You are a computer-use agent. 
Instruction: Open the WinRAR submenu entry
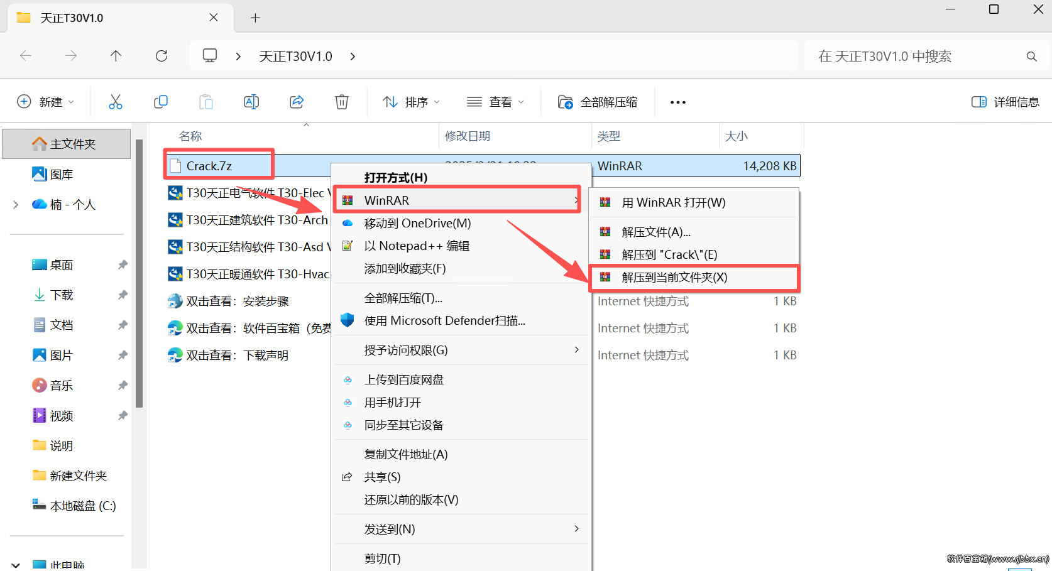point(457,200)
